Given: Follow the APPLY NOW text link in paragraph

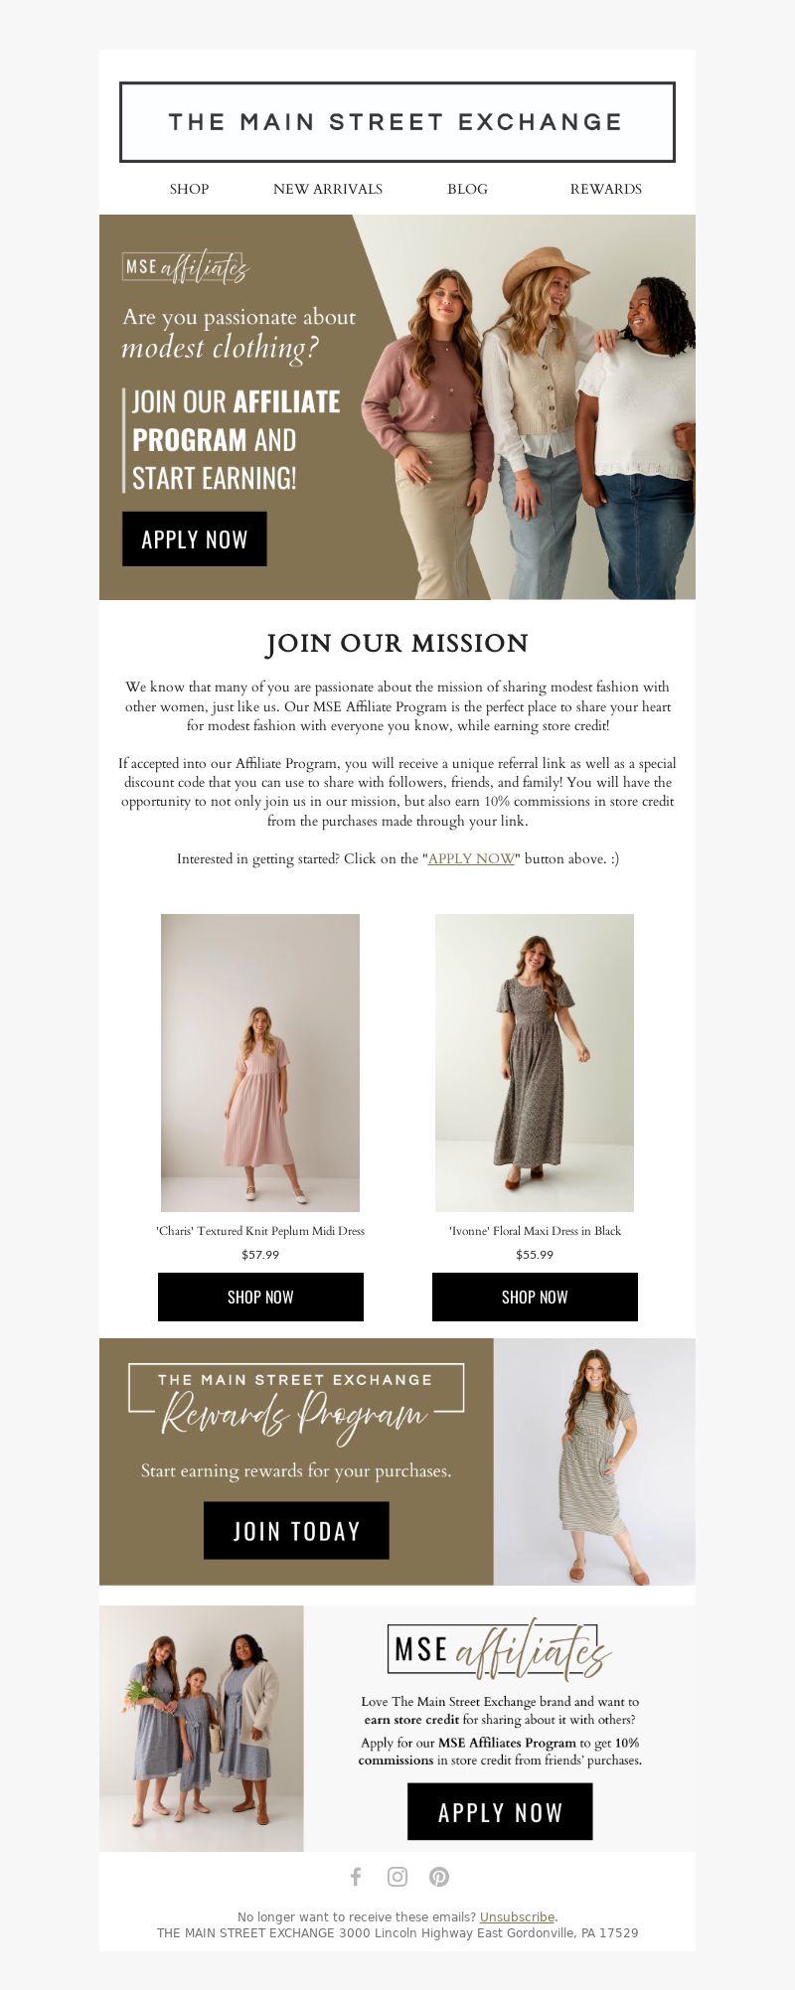Looking at the screenshot, I should 471,858.
